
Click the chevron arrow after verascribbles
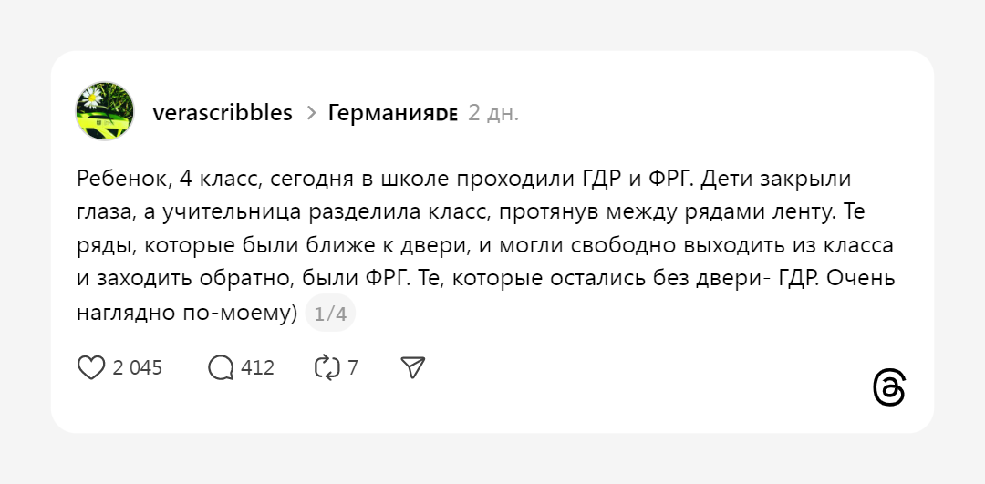[311, 113]
